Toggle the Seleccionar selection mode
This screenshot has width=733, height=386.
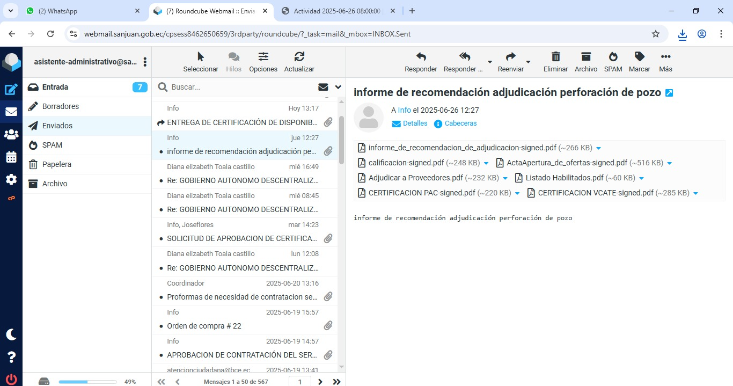(x=201, y=62)
